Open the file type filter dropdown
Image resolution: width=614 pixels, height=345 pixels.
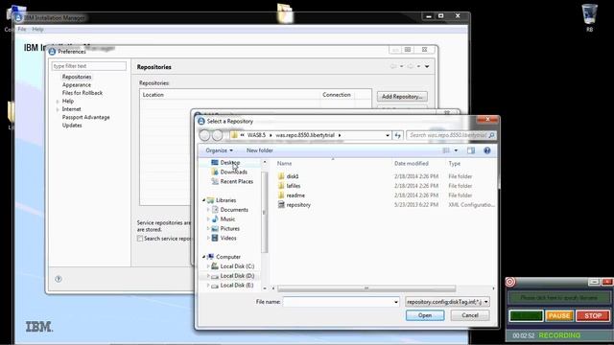pyautogui.click(x=486, y=302)
